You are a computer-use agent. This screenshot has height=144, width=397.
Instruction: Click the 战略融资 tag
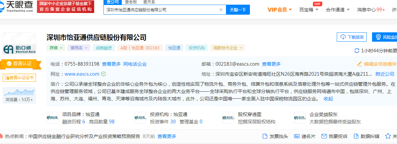click(x=104, y=48)
